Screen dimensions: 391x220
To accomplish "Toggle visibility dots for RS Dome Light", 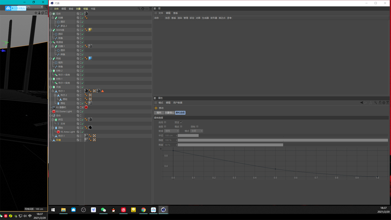I will (80, 111).
